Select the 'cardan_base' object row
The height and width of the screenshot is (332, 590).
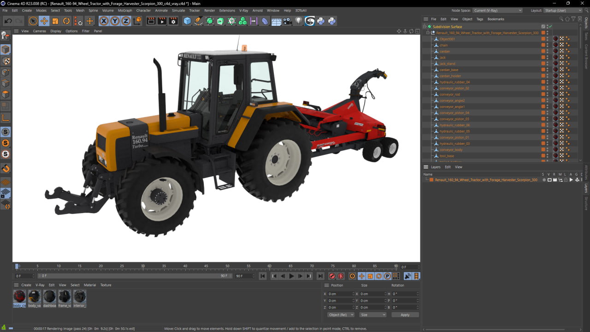tap(449, 70)
